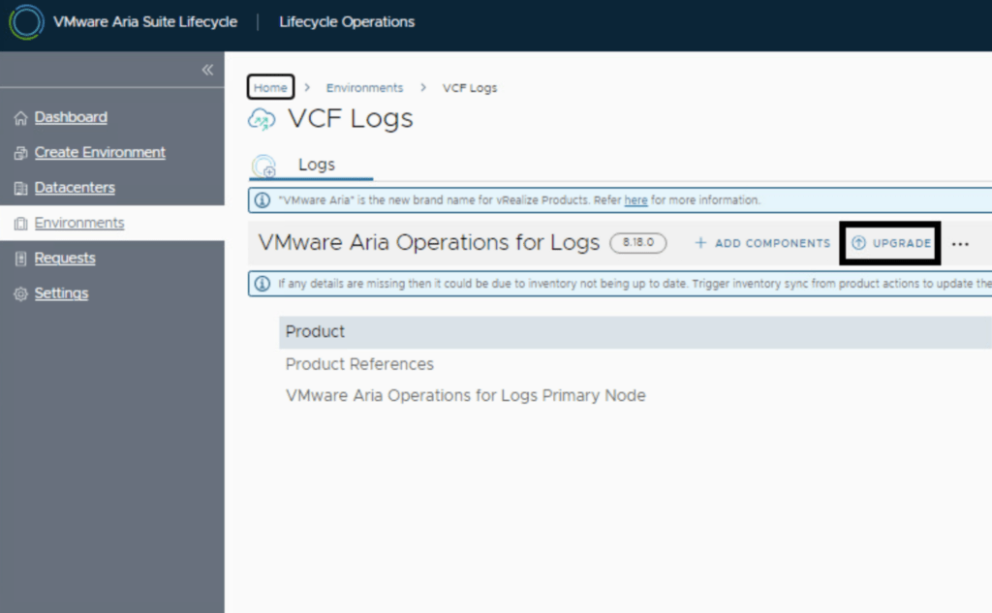Click the VMware Aria Suite Lifecycle logo
Image resolution: width=992 pixels, height=613 pixels.
click(x=26, y=22)
